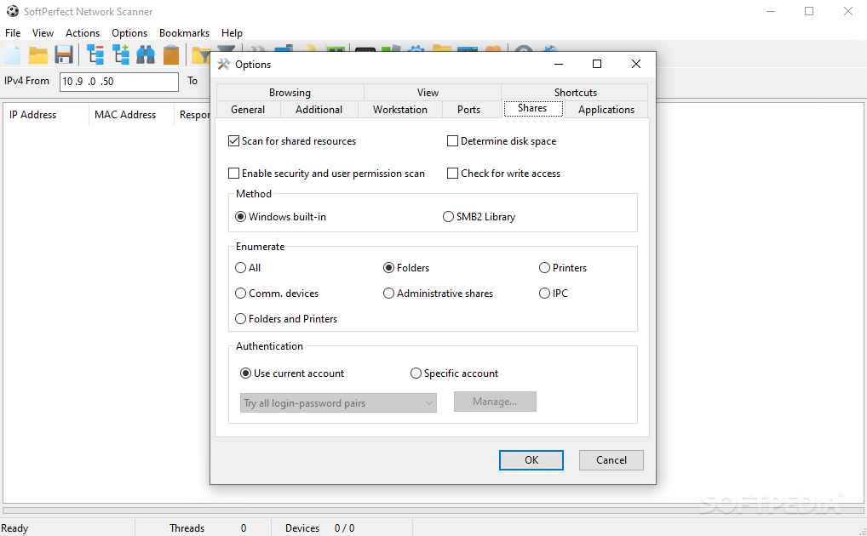Open the View menu in menu bar

43,33
